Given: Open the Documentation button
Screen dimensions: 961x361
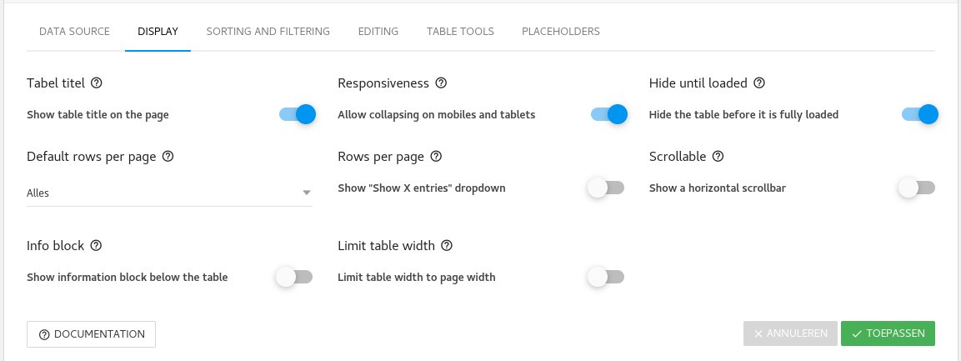Looking at the screenshot, I should tap(92, 334).
